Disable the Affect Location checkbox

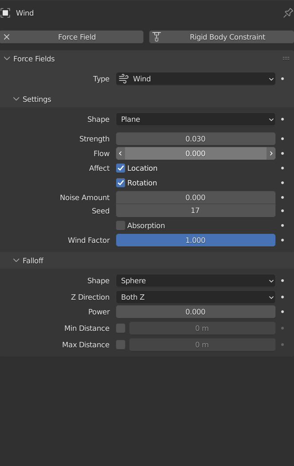tap(121, 168)
